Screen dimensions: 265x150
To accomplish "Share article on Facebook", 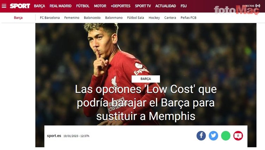I will click(x=201, y=136).
